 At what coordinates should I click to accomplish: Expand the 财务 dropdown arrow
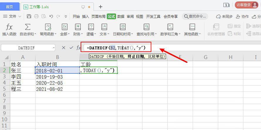[82, 34]
